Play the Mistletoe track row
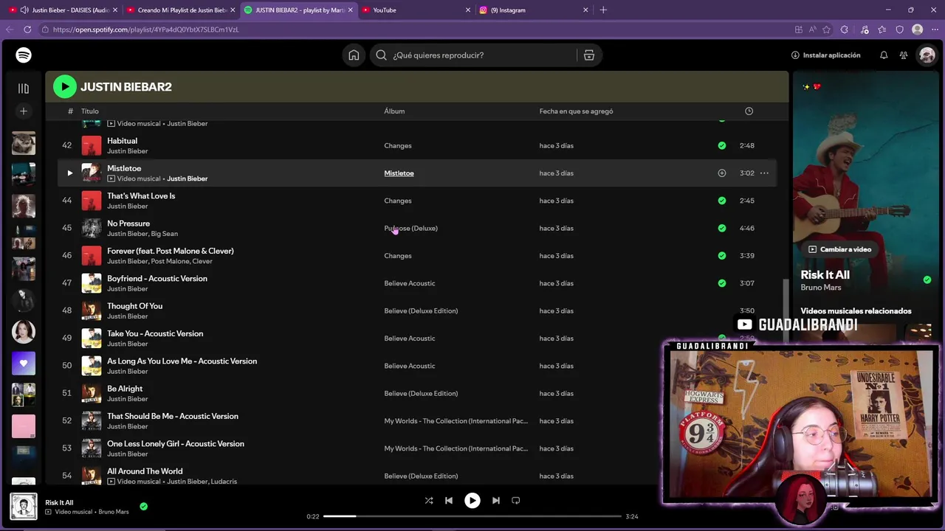Viewport: 945px width, 531px height. tap(70, 173)
